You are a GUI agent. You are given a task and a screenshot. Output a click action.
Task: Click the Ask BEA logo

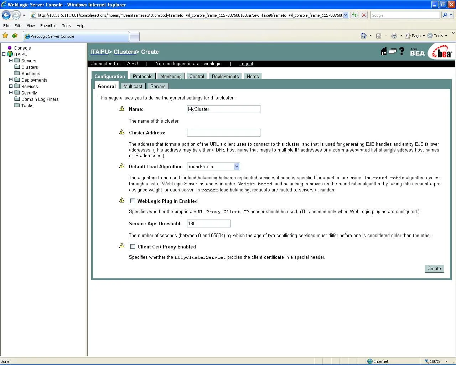point(417,52)
